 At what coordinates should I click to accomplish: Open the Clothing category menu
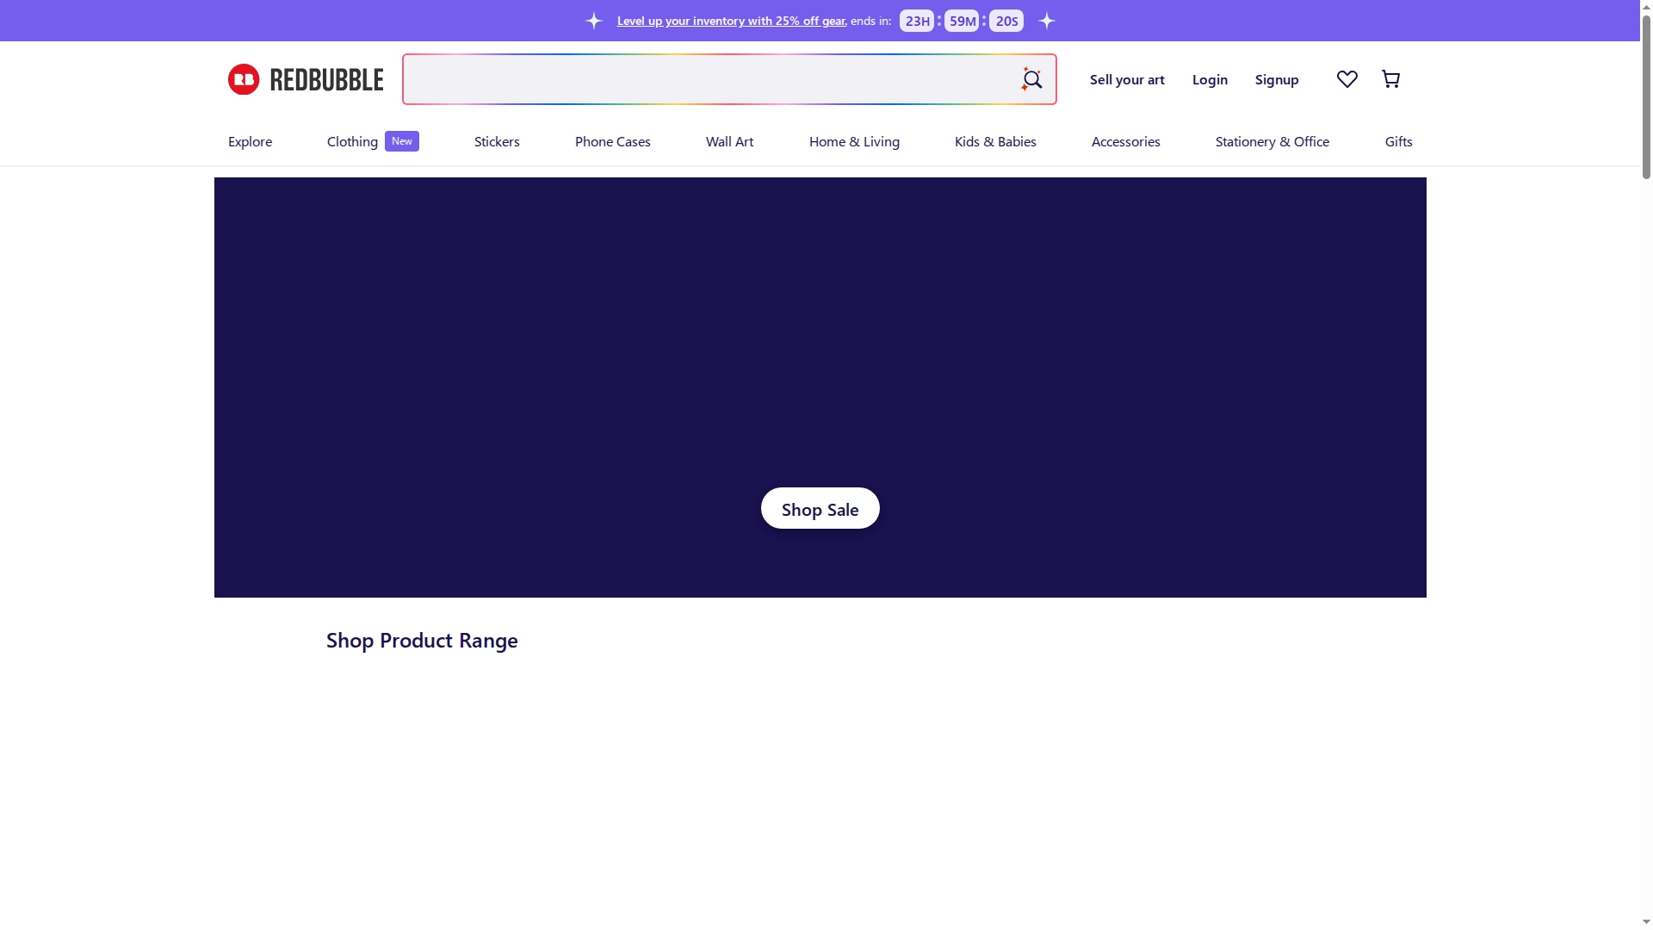tap(351, 141)
